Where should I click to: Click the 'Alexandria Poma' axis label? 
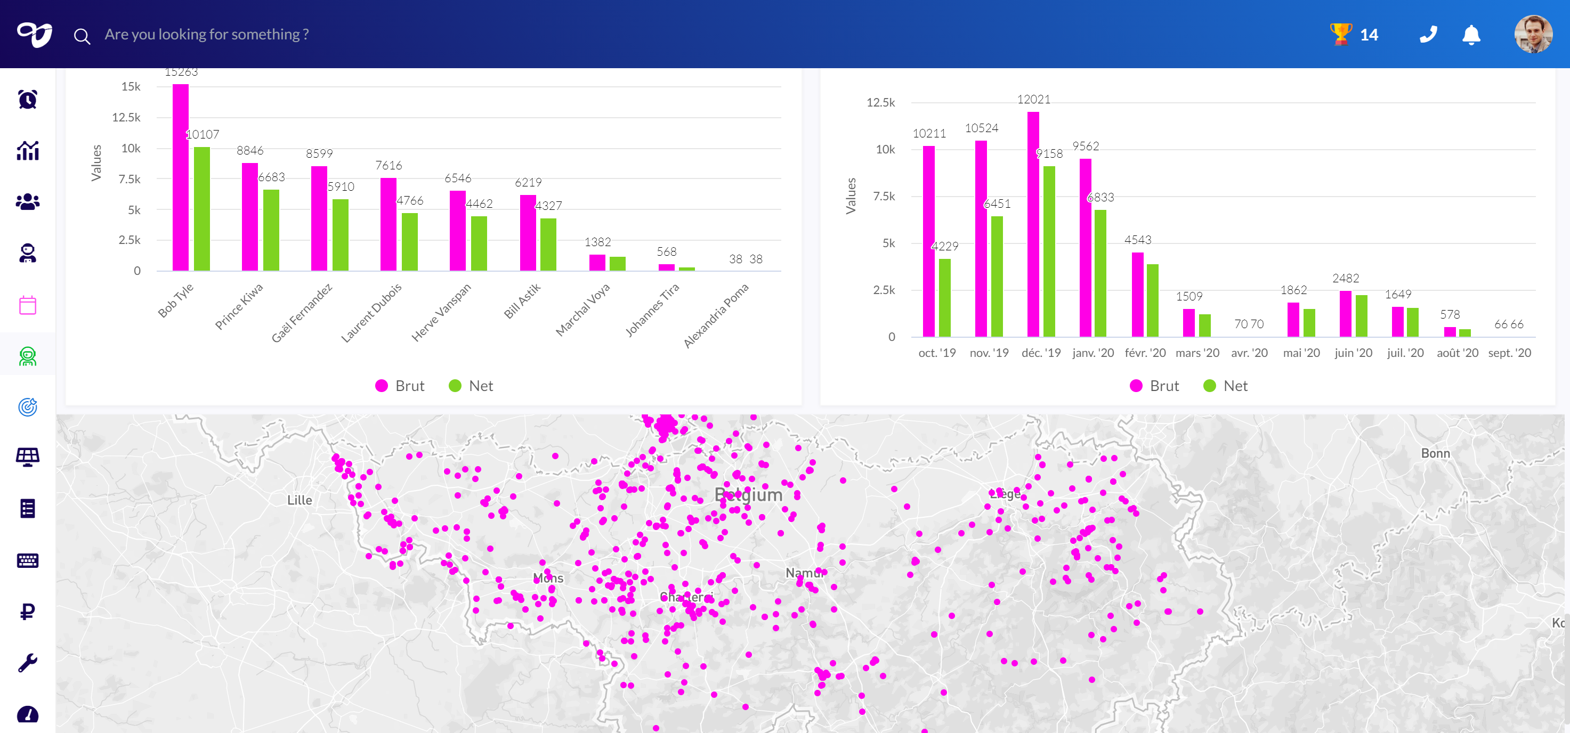click(x=716, y=315)
